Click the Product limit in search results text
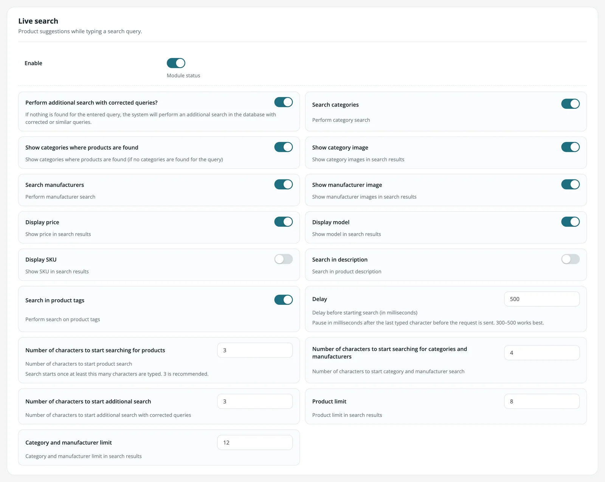The height and width of the screenshot is (482, 605). [347, 415]
